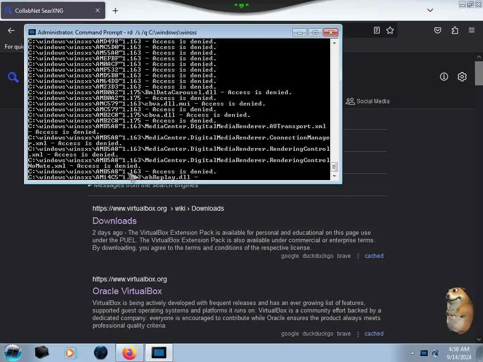Viewport: 483px width, 362px height.
Task: Click the VM window minimize button
Action: pos(462,4)
